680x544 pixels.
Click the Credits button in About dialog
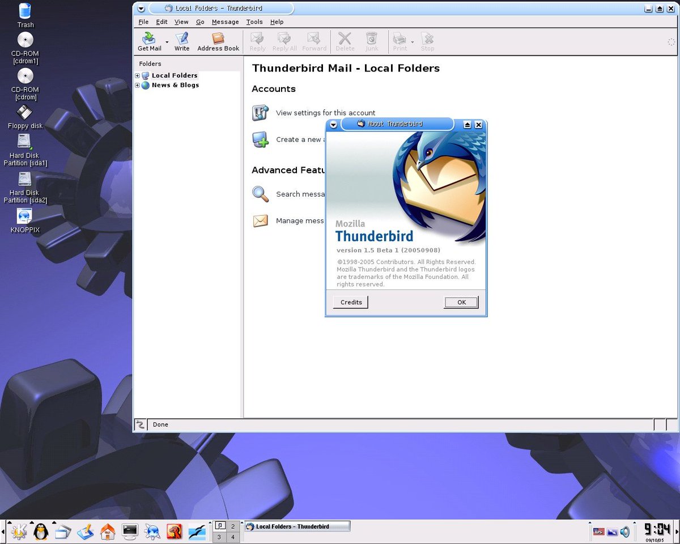pyautogui.click(x=351, y=302)
